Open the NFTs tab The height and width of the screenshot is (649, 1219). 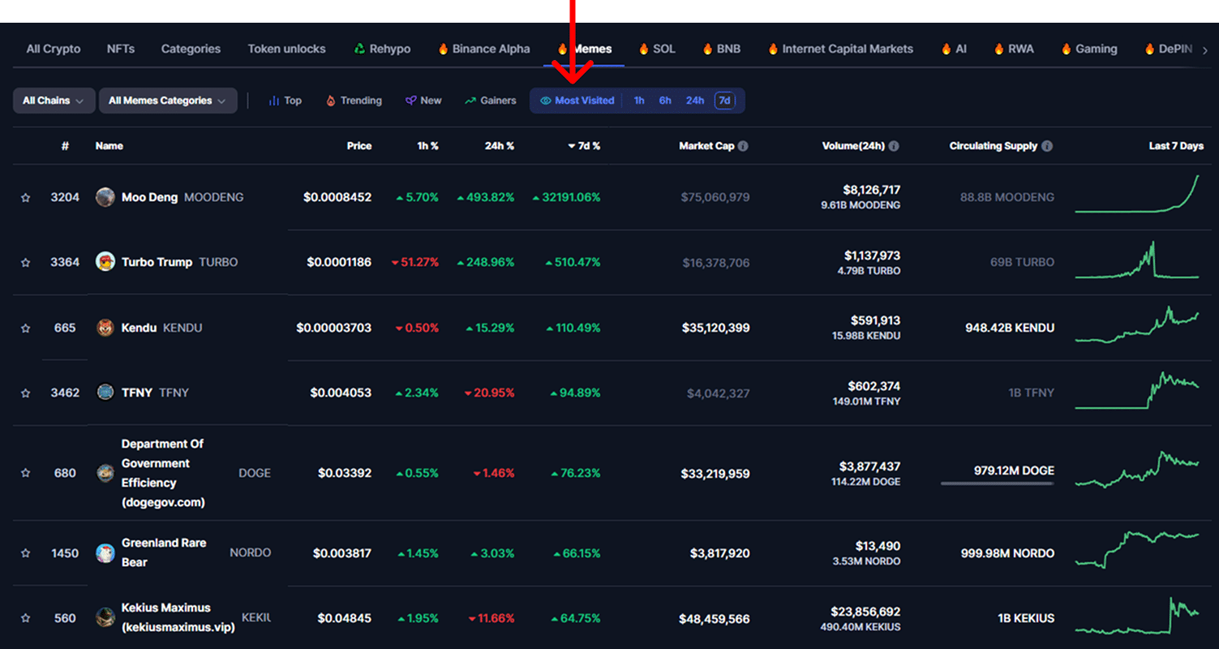(x=121, y=49)
